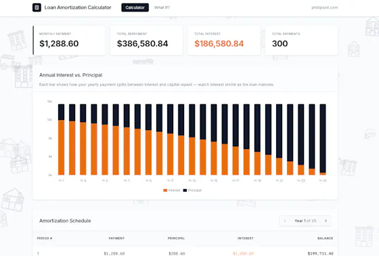This screenshot has height=256, width=379.
Task: Click dark principal segment of Yr 19 bar
Action: coord(257,128)
